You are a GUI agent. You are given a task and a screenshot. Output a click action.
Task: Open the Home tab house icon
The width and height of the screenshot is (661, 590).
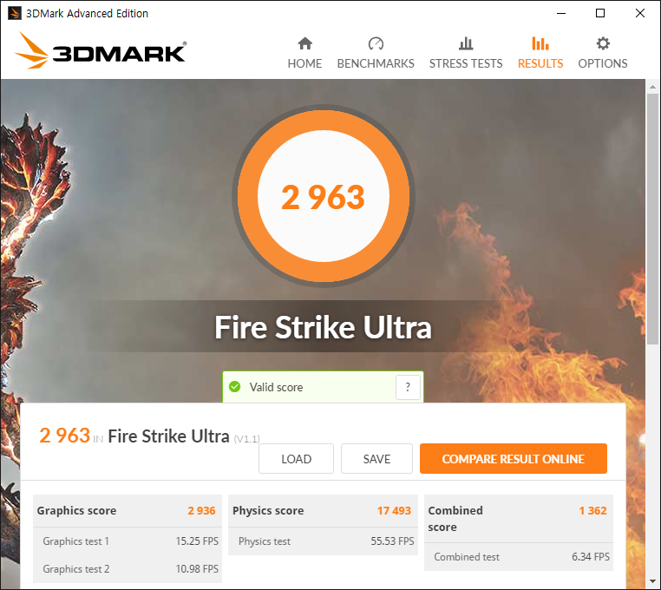[x=304, y=43]
